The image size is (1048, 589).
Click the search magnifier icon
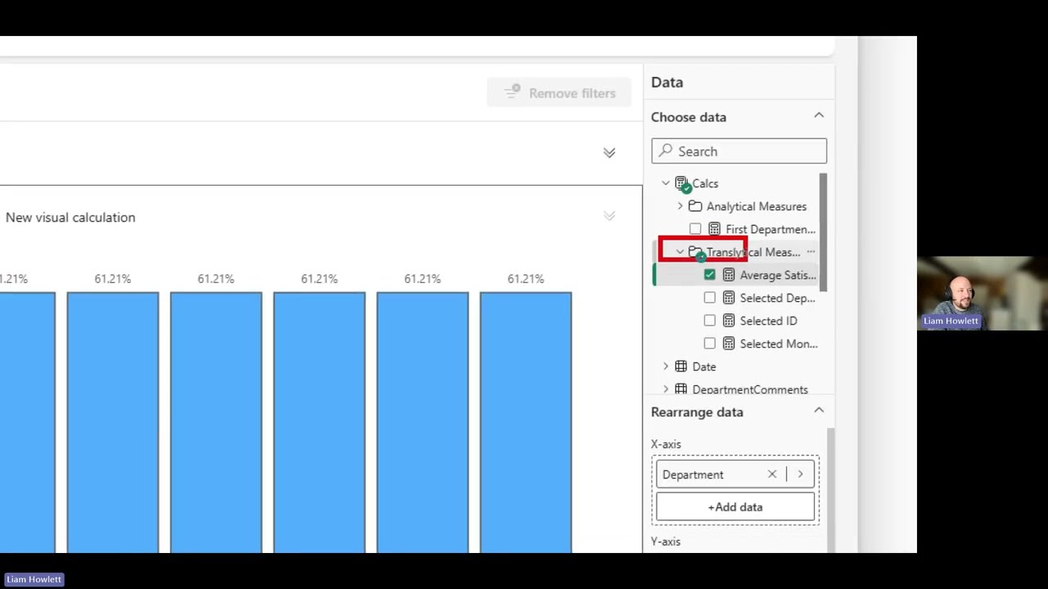coord(666,151)
